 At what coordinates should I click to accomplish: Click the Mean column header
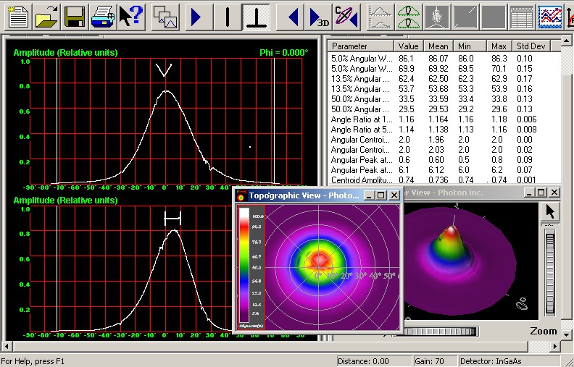coord(438,46)
